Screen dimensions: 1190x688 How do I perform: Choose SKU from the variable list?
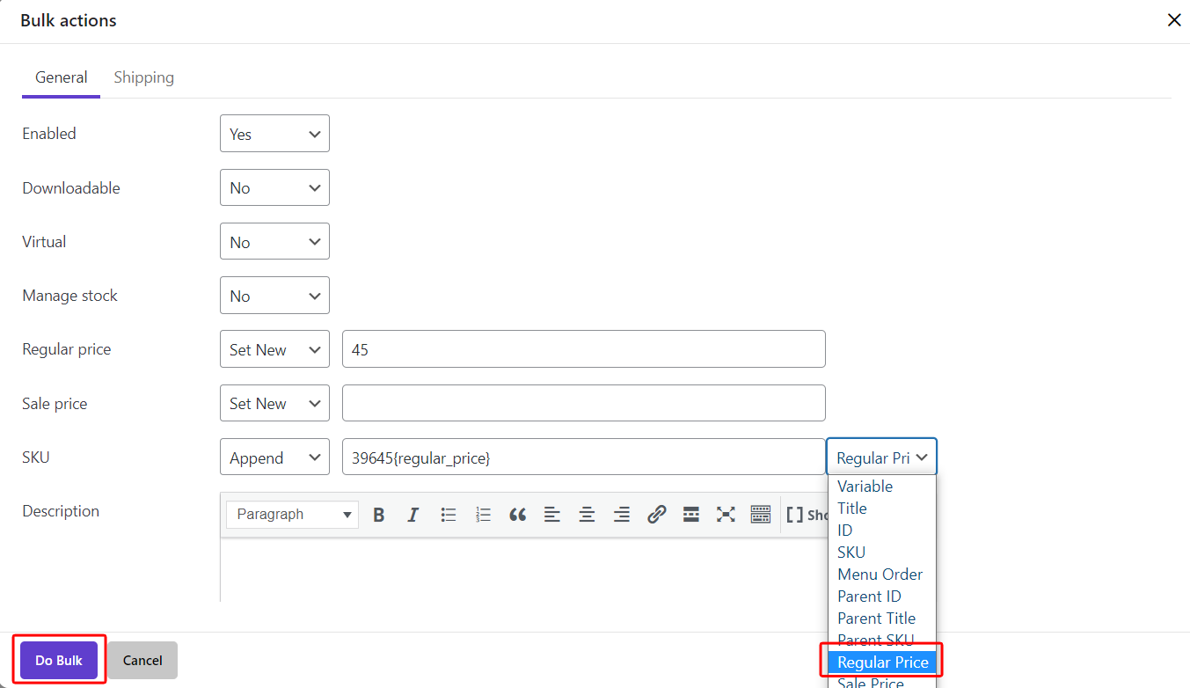(x=881, y=553)
